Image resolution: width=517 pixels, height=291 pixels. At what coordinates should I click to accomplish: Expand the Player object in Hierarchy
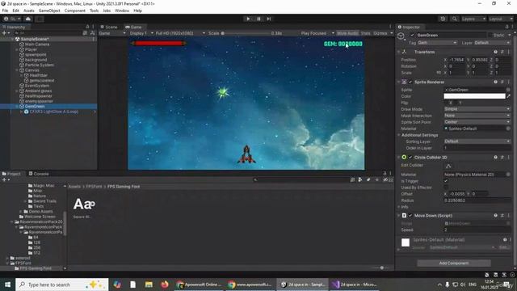coord(17,49)
